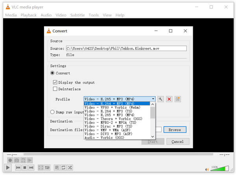Open the Video menu

click(x=61, y=15)
